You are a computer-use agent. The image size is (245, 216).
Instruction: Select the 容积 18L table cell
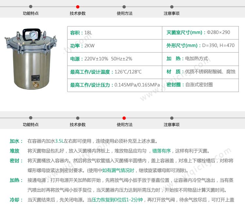(115, 33)
